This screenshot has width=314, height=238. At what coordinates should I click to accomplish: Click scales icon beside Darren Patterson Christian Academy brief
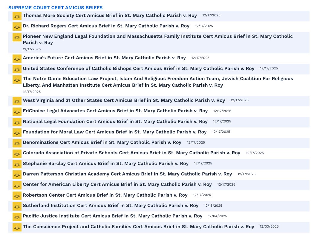click(x=17, y=175)
